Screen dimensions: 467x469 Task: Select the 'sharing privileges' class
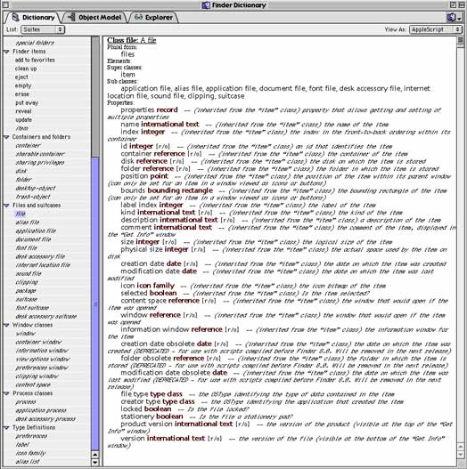pyautogui.click(x=40, y=163)
